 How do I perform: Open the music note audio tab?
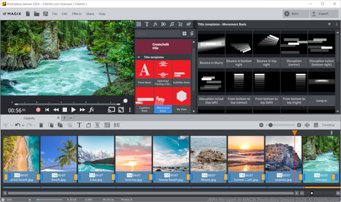click(172, 24)
